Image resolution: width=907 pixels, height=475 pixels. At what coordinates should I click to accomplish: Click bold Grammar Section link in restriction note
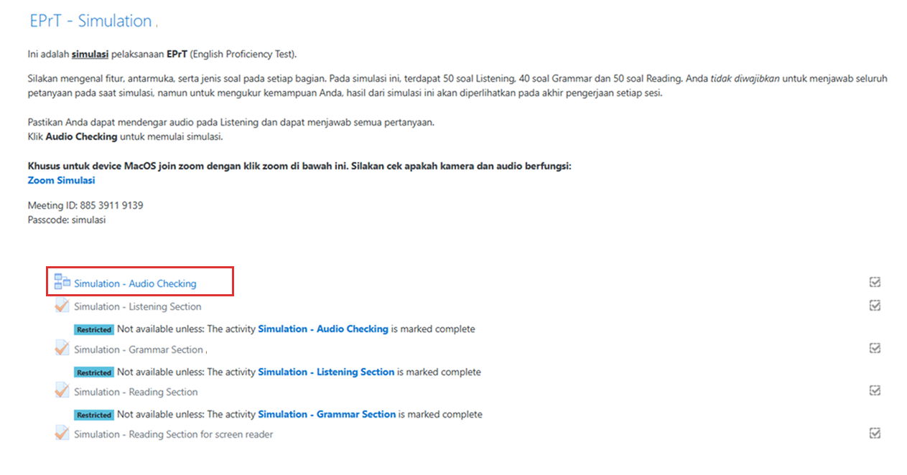point(327,414)
